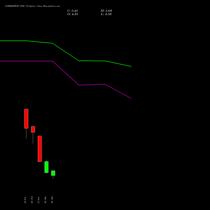The height and width of the screenshot is (210, 210).
Task: Click the close value "C: 5.45"
Action: pos(73,11)
